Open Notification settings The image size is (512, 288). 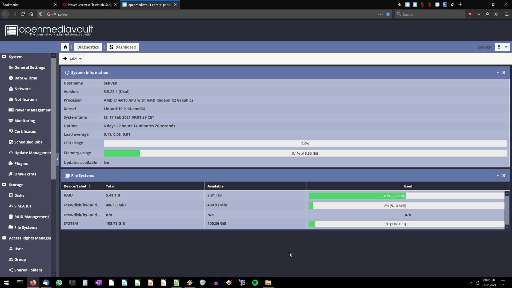(x=23, y=99)
